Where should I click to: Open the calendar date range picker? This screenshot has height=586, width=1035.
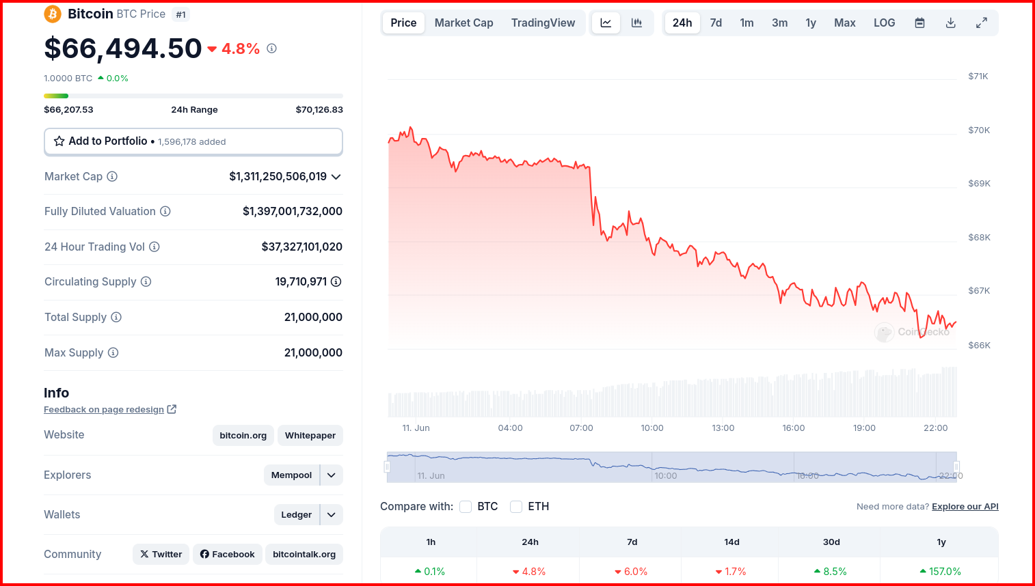pyautogui.click(x=920, y=23)
